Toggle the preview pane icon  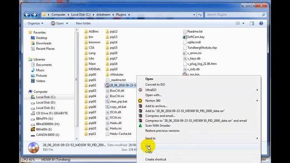tap(252, 23)
